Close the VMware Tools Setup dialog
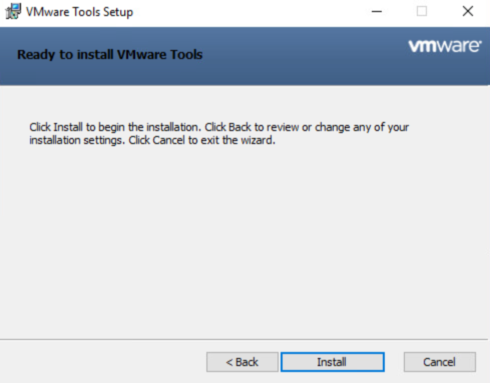The height and width of the screenshot is (383, 490). (x=467, y=11)
